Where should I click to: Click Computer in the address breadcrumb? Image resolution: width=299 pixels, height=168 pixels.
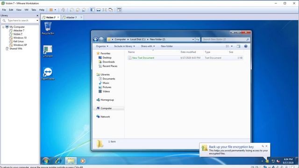point(120,39)
